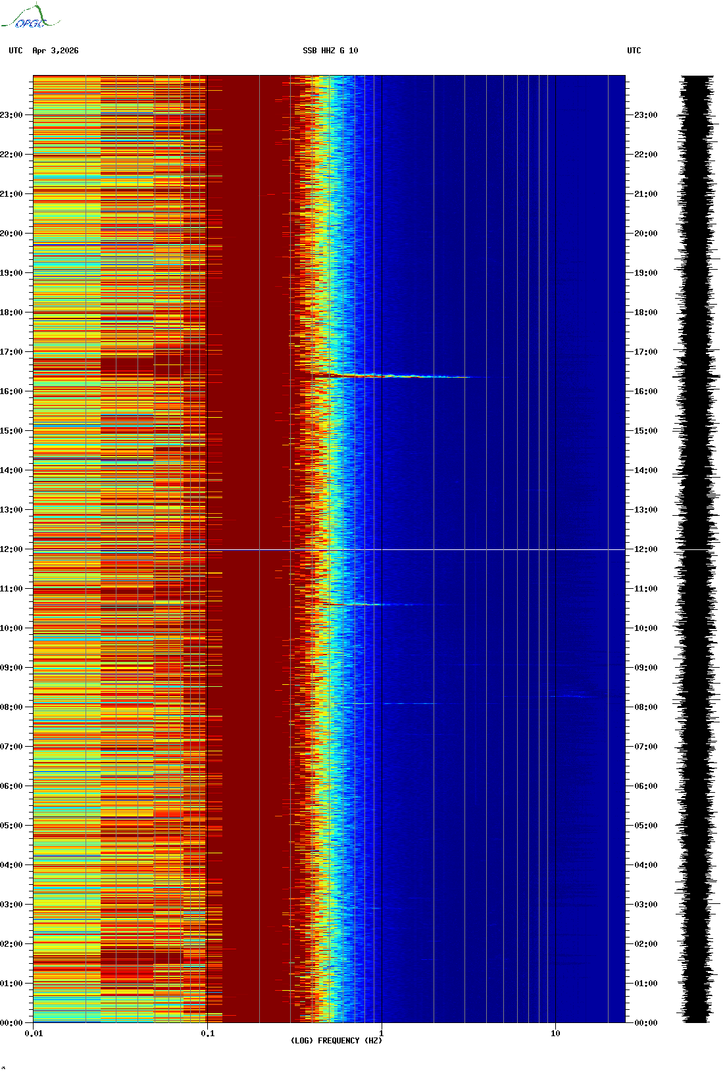Click the 1 Hz frequency axis tick label
This screenshot has width=725, height=1075.
381,1034
